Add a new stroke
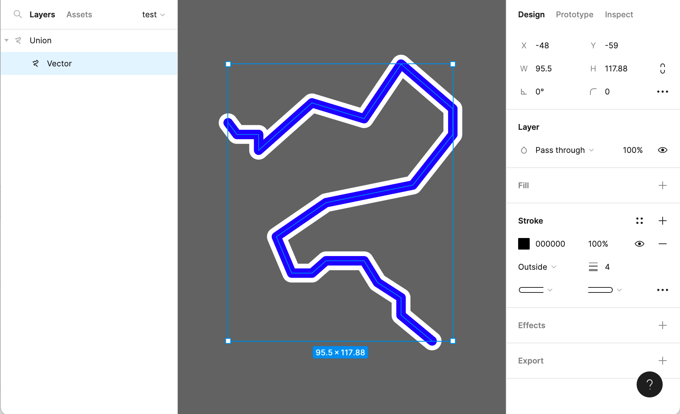Screen dimensions: 680x414 663,221
